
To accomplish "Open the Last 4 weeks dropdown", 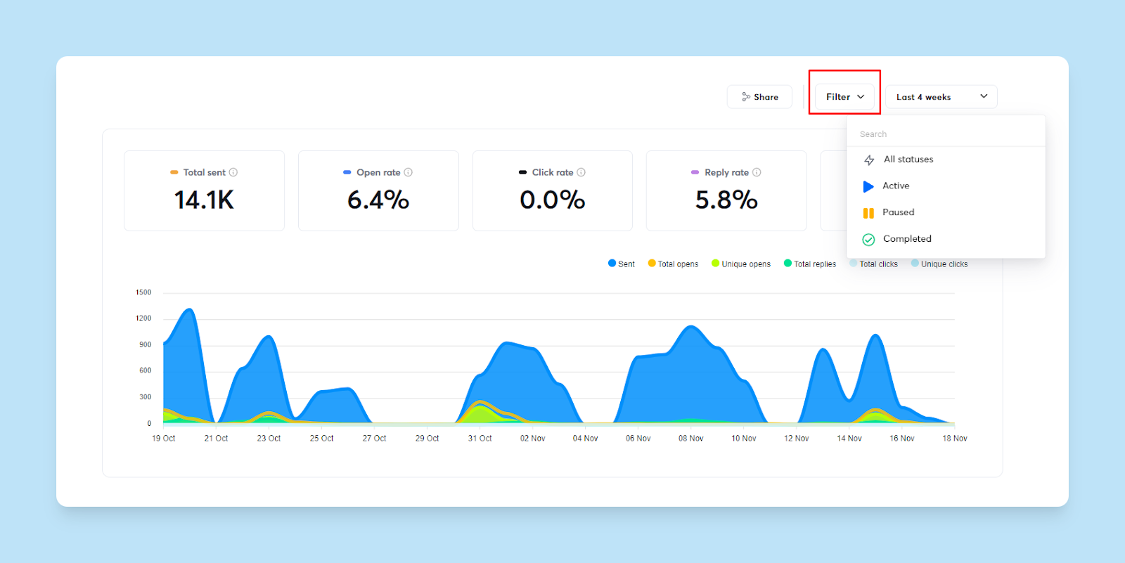I will tap(941, 97).
